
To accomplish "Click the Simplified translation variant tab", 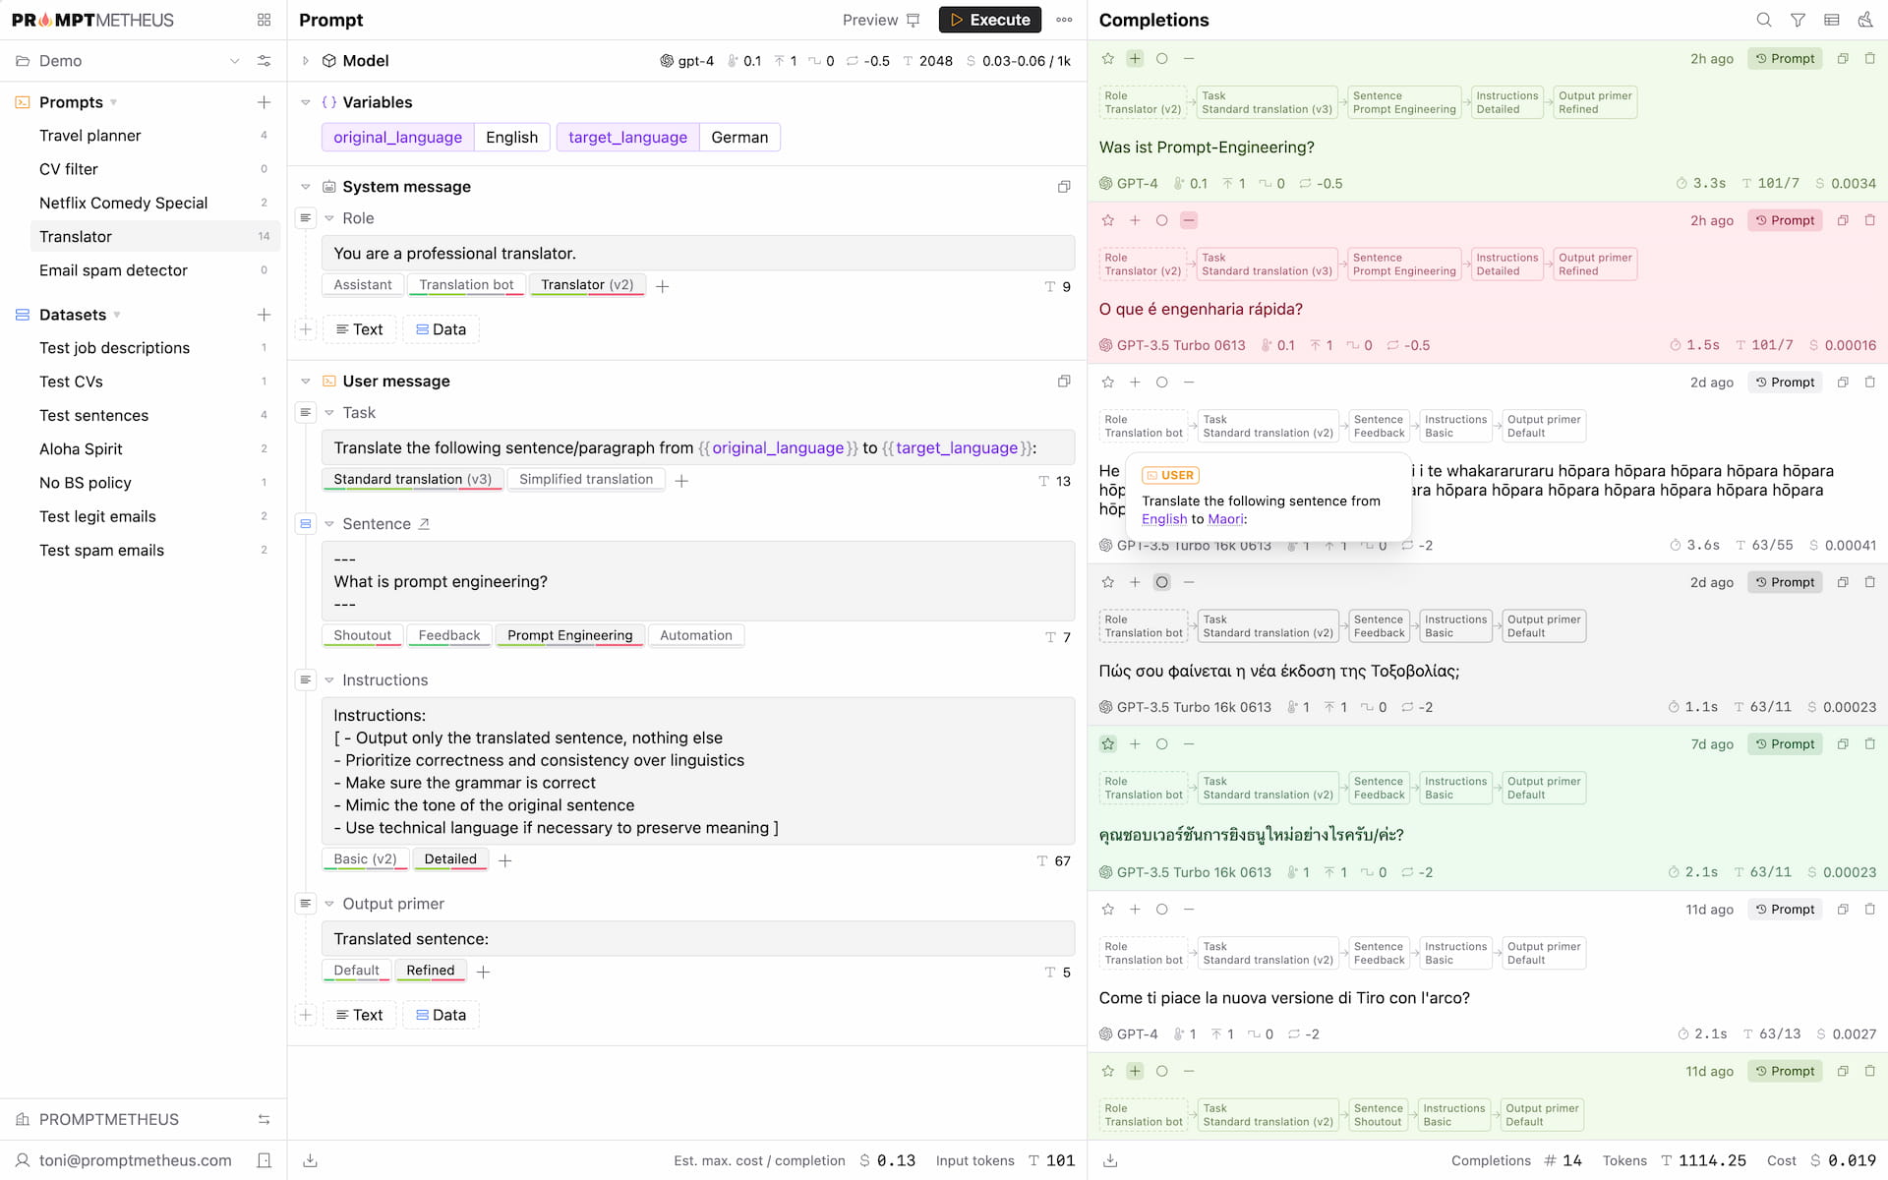I will point(587,479).
